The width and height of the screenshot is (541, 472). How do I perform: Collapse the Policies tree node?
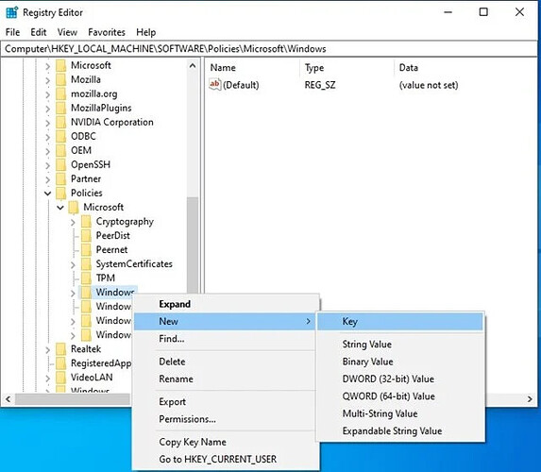tap(47, 194)
